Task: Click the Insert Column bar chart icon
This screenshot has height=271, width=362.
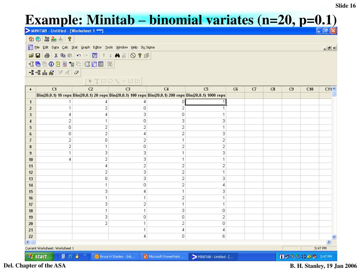Action: [45, 73]
